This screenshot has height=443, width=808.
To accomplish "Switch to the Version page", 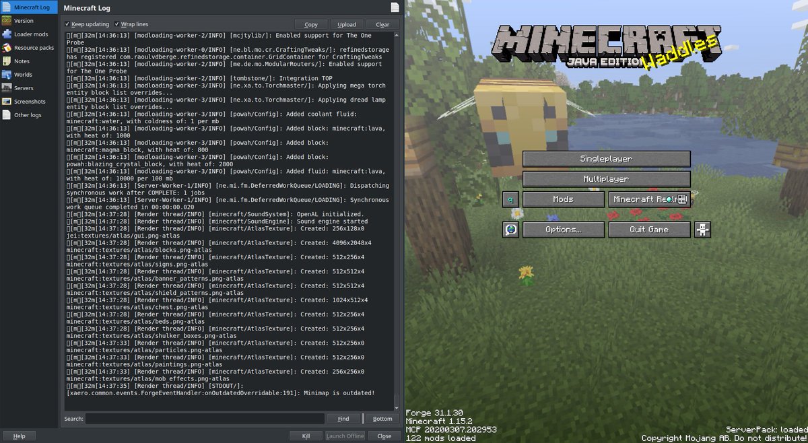I will [x=29, y=21].
